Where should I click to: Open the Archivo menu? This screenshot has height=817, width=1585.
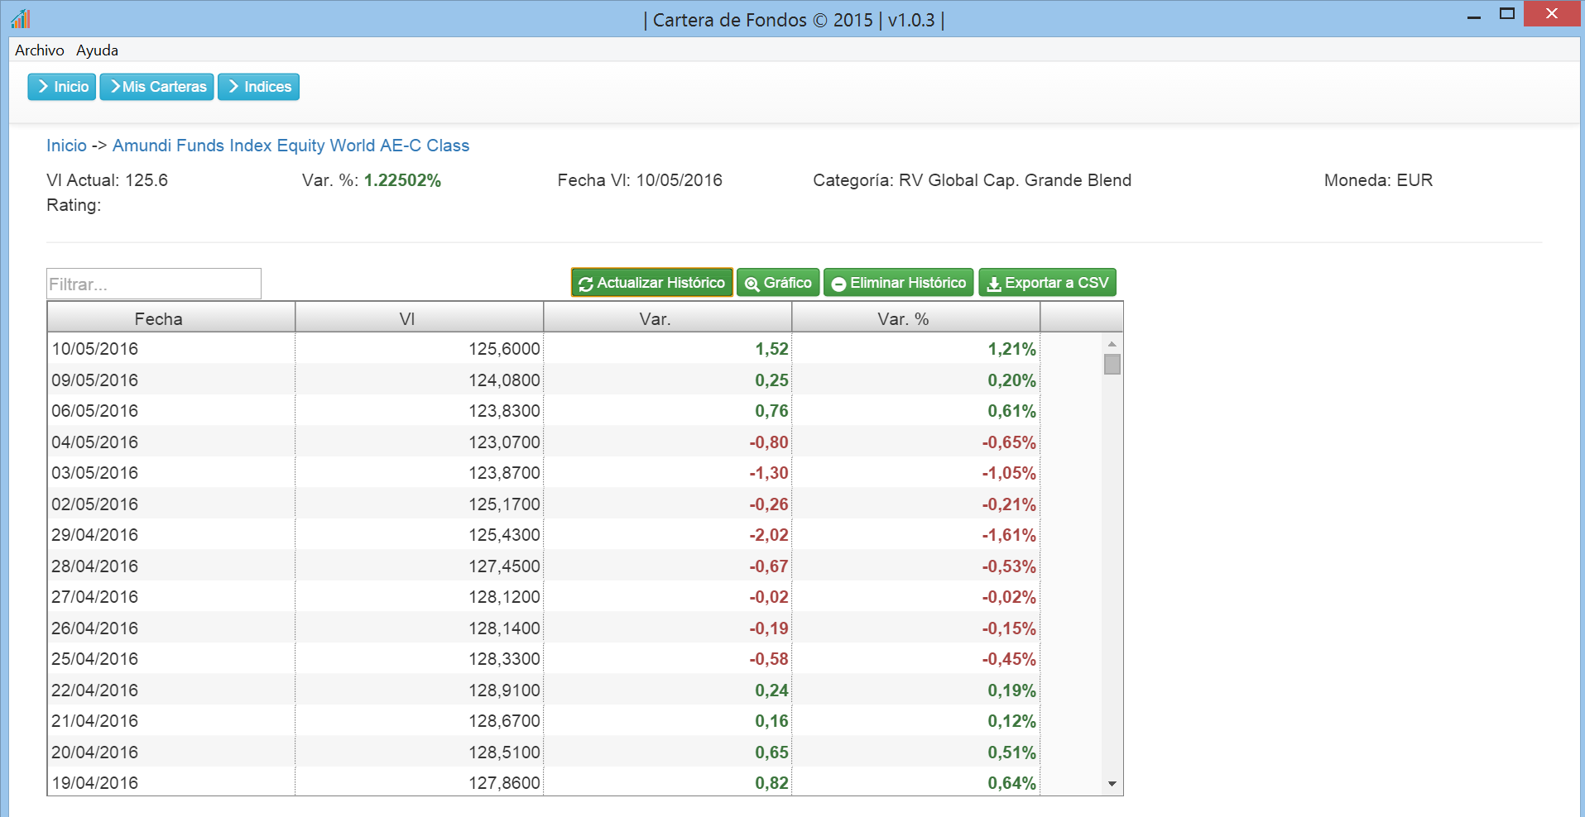coord(39,50)
